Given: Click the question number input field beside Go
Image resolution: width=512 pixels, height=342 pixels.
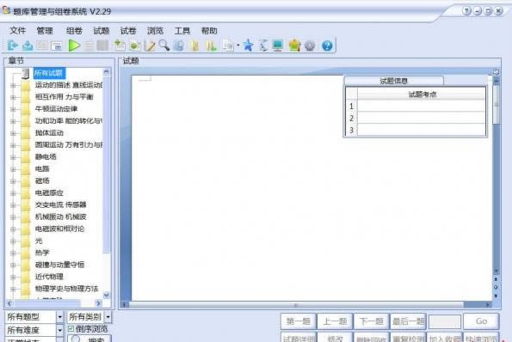Looking at the screenshot, I should click(x=445, y=321).
